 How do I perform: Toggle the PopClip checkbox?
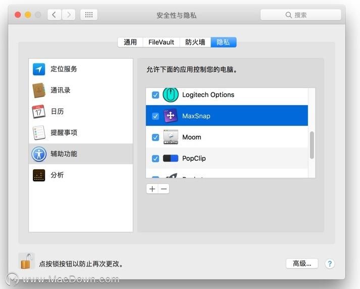(156, 159)
